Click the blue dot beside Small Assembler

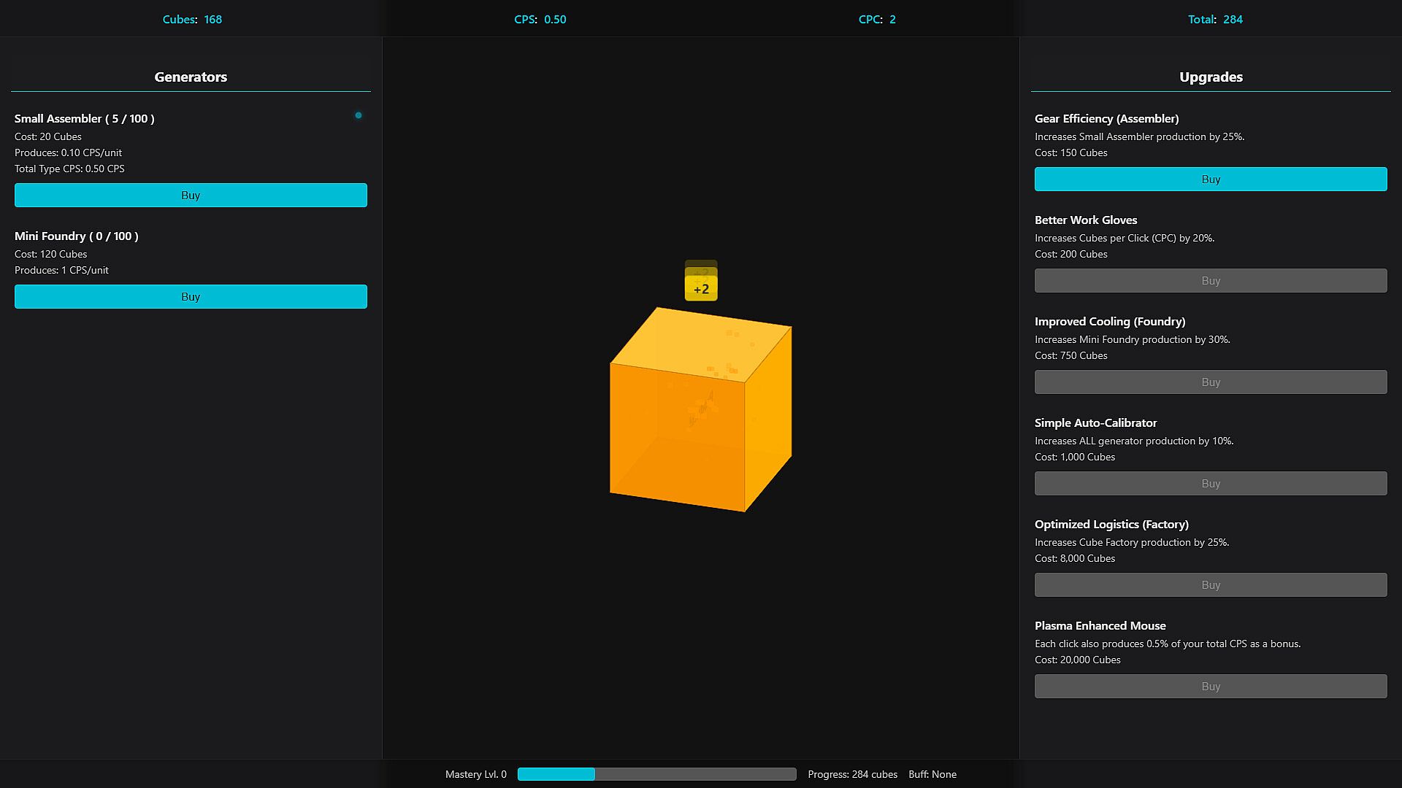[x=359, y=115]
